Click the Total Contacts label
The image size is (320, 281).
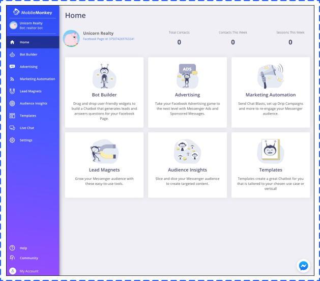179,33
